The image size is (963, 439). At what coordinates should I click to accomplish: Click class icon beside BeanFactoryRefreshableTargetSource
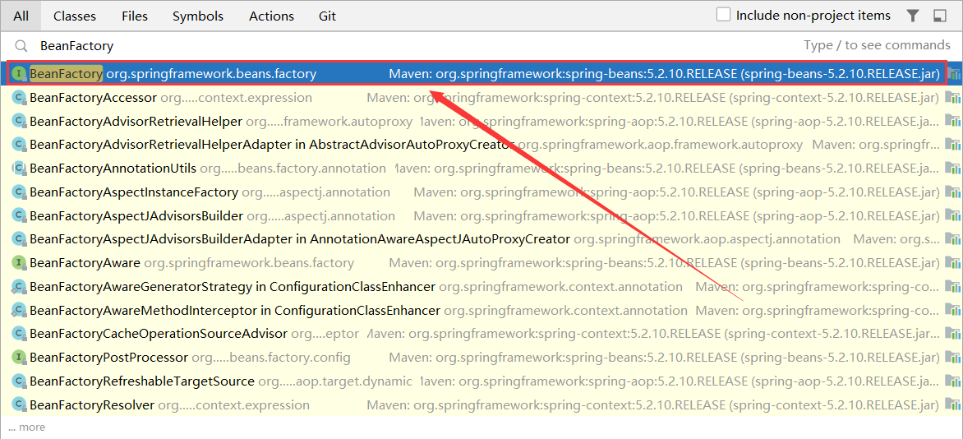(x=19, y=381)
